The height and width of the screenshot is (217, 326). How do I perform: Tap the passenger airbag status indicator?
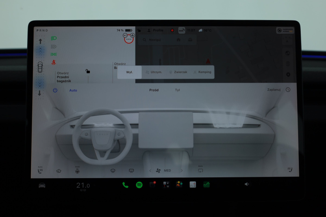pyautogui.click(x=285, y=30)
